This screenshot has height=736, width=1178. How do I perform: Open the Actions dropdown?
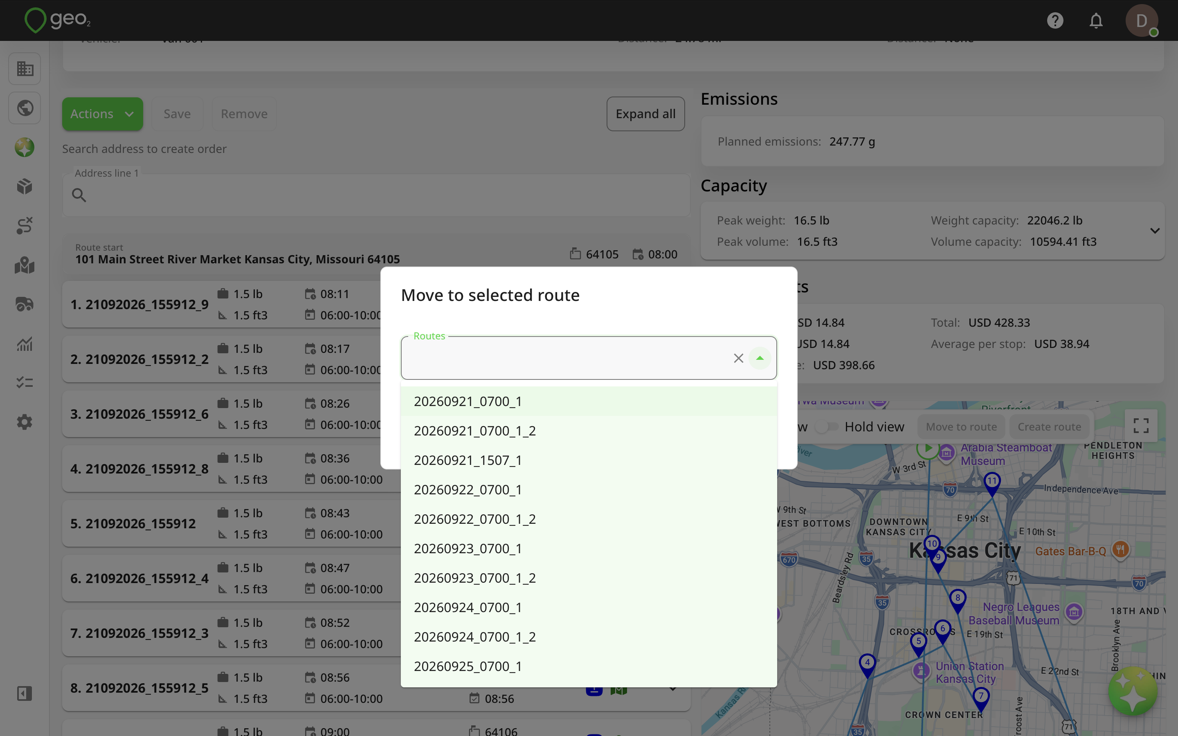click(102, 114)
